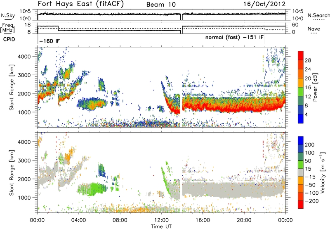Viewport: 330px width, 229px height.
Task: Click the 'Beam 10' label
Action: point(161,5)
